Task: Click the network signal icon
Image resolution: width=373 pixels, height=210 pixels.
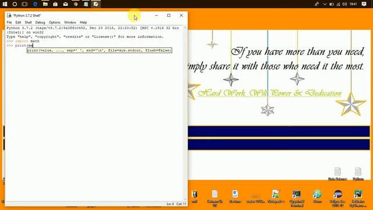Action: [x=338, y=4]
